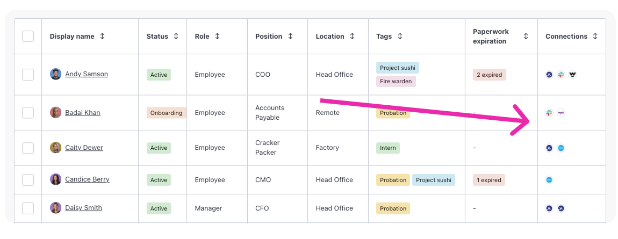Click the MYOB connection icon for Badai Khan
The height and width of the screenshot is (239, 618).
coord(561,113)
